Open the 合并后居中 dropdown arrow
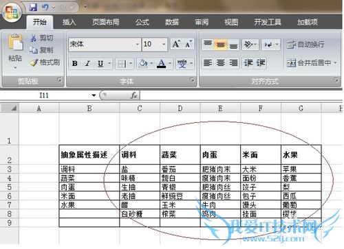The image size is (344, 249). 335,62
